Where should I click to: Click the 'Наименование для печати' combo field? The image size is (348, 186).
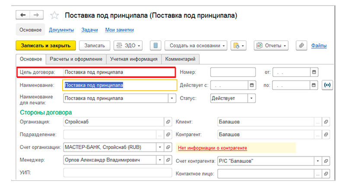(x=115, y=98)
